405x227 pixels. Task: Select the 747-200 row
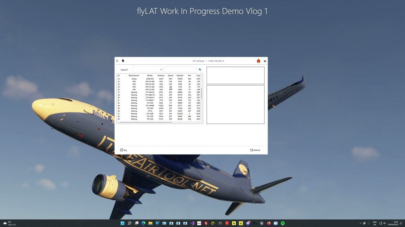click(x=159, y=116)
